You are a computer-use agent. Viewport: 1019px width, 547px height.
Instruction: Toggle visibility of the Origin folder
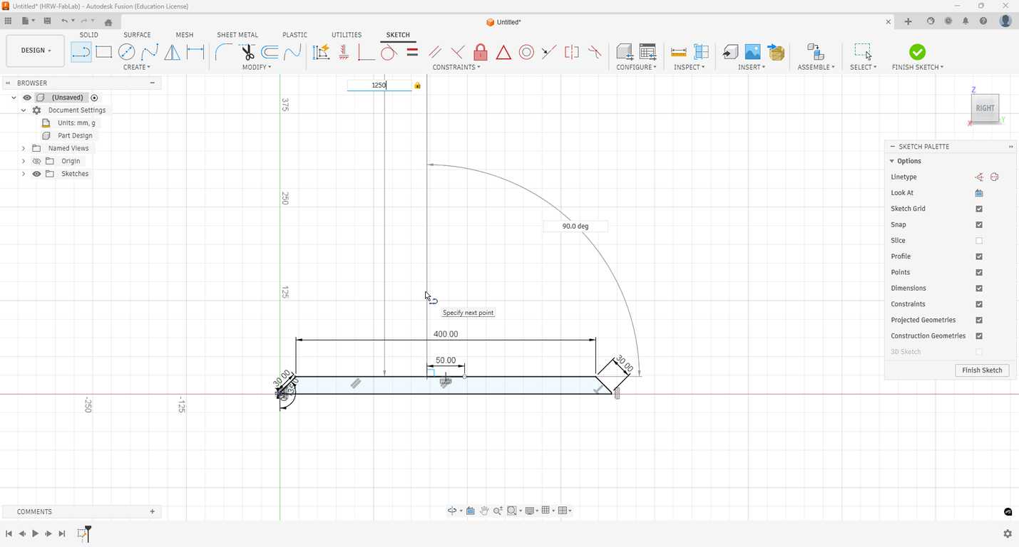click(x=36, y=162)
